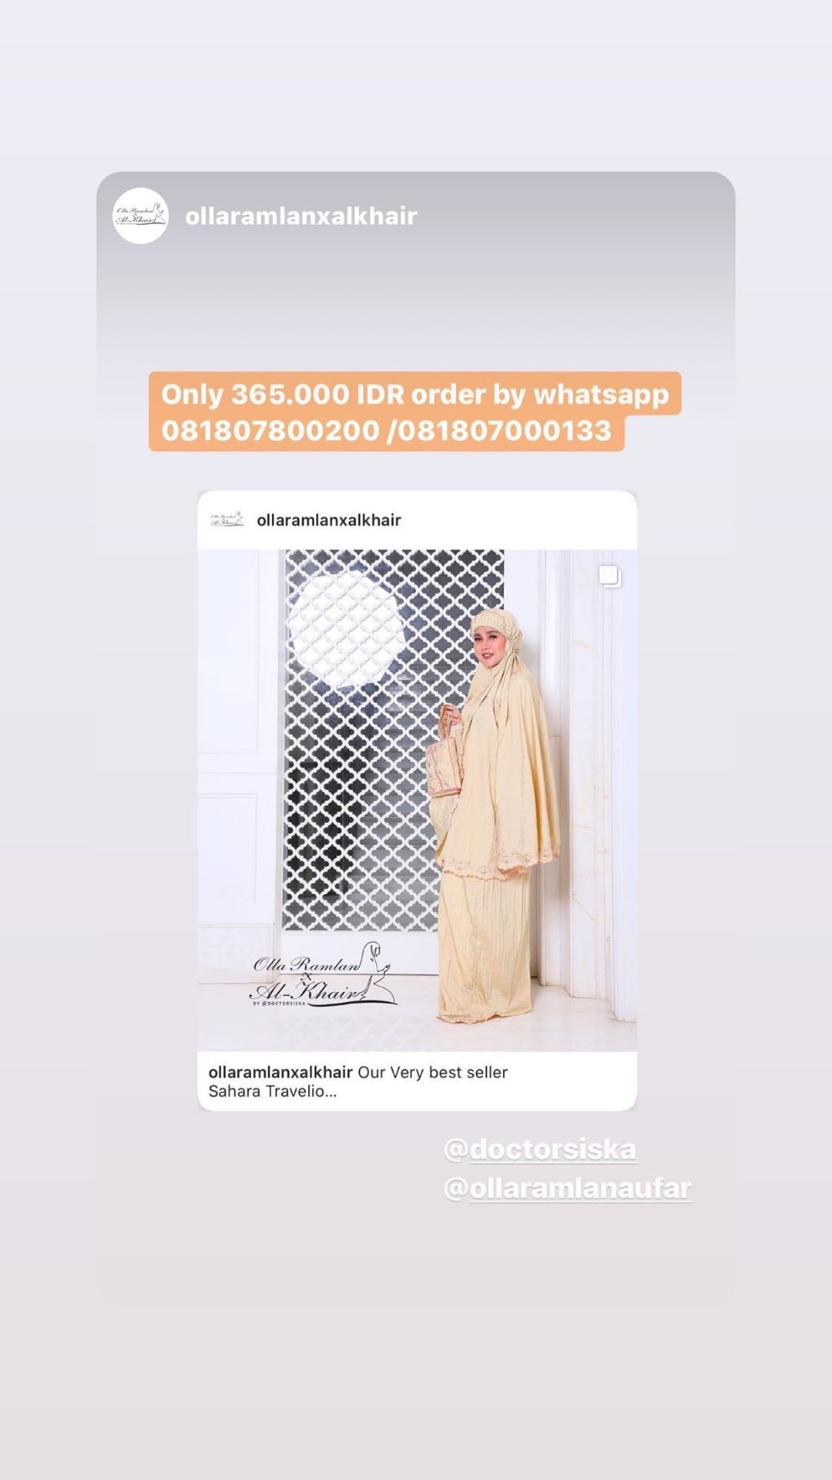
Task: Open the embedded post's ollaramlanxalkhair username
Action: click(329, 520)
